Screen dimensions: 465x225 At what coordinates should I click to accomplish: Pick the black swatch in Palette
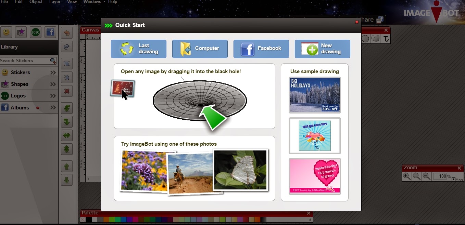coord(89,220)
